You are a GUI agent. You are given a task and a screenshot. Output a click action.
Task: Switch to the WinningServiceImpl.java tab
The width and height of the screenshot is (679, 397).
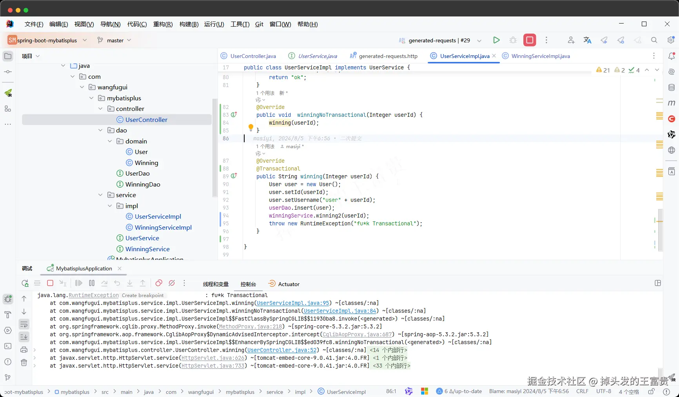pyautogui.click(x=540, y=56)
